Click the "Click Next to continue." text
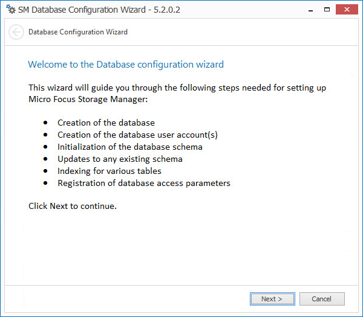The image size is (363, 317). [x=73, y=206]
